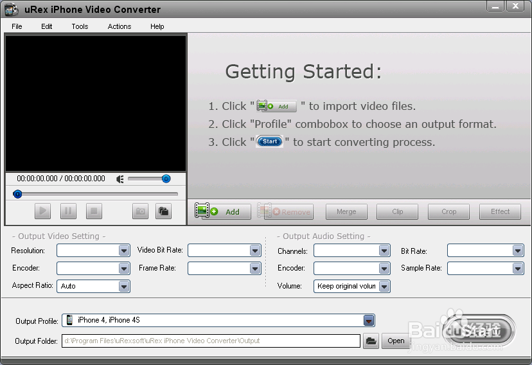This screenshot has width=532, height=365.
Task: Open the Actions menu
Action: pyautogui.click(x=119, y=26)
